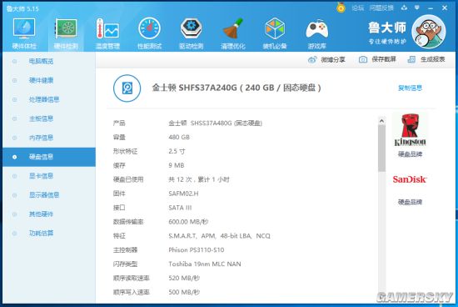The height and width of the screenshot is (307, 458).
Task: Open the 论坛 forum link
Action: tap(357, 8)
